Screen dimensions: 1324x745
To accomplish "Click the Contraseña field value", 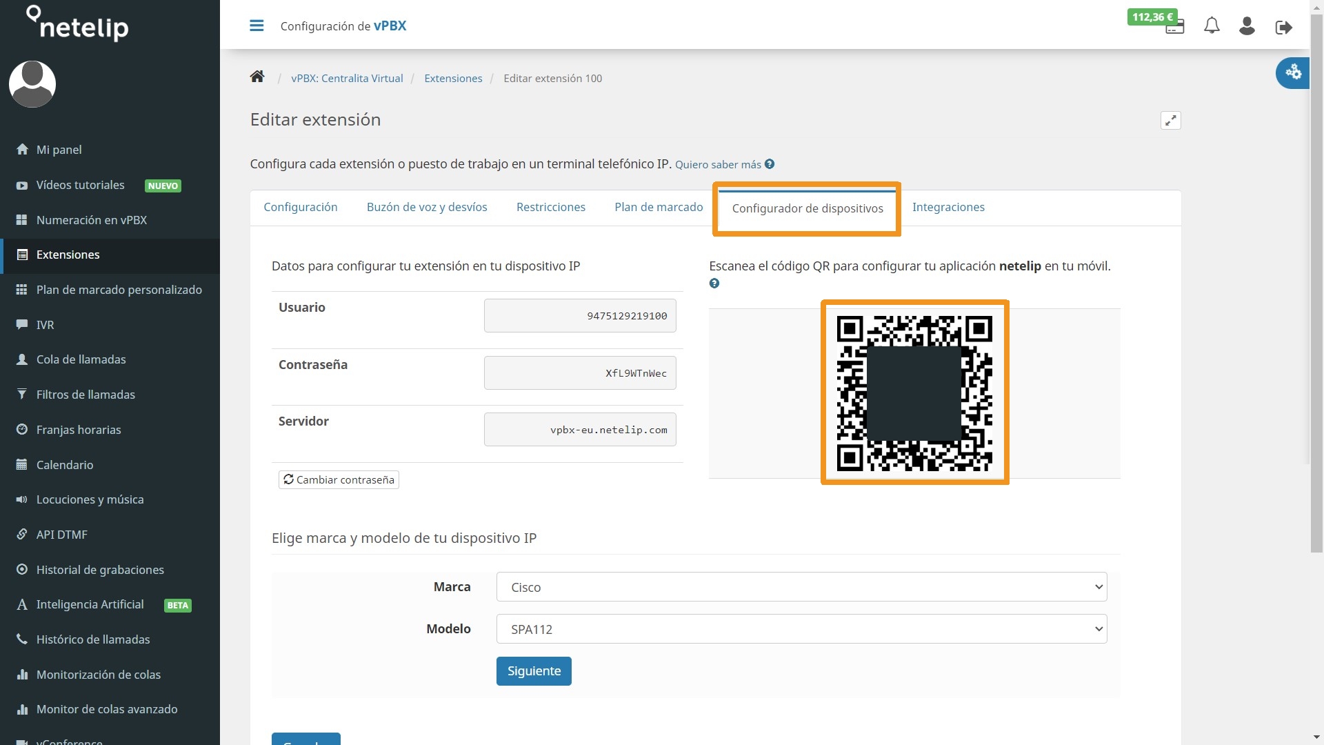I will click(580, 373).
